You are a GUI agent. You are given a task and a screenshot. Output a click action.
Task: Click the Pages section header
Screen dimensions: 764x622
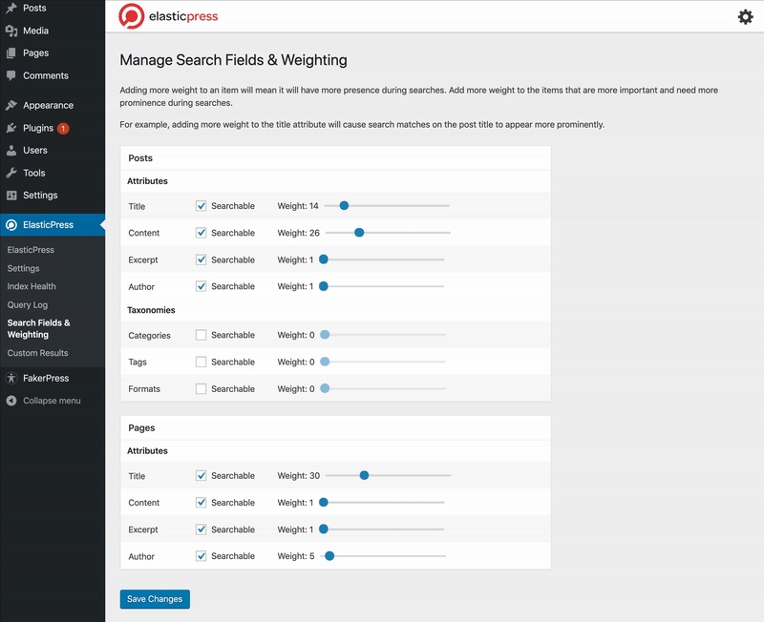tap(335, 427)
